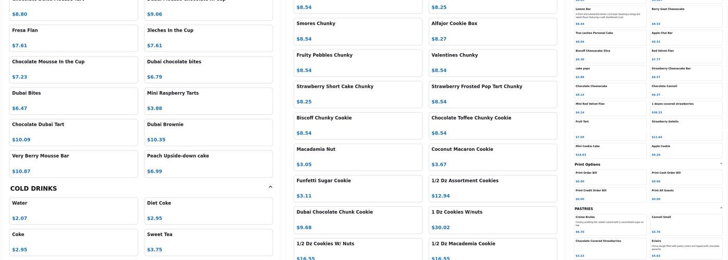Pick the Eclairs pastry item
This screenshot has height=260, width=728.
click(x=686, y=249)
